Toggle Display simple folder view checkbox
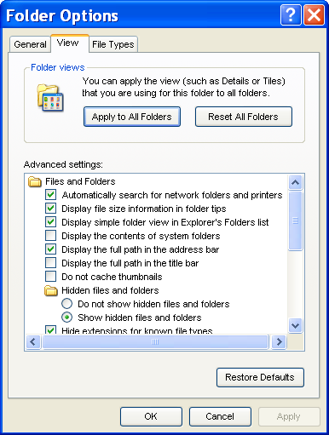Image resolution: width=329 pixels, height=435 pixels. (x=51, y=222)
